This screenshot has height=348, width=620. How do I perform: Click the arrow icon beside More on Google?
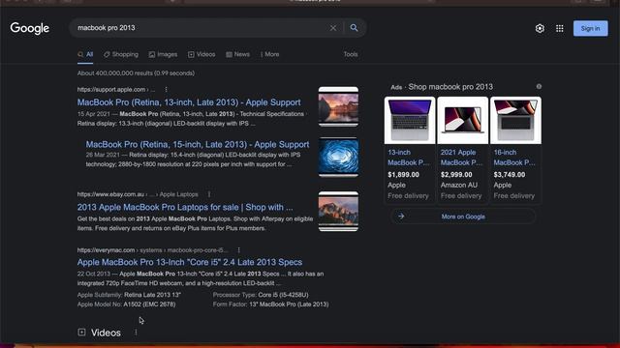(x=401, y=217)
